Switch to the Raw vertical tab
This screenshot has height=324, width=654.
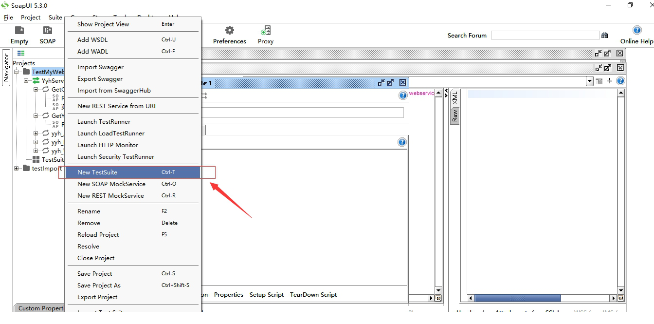tap(454, 115)
